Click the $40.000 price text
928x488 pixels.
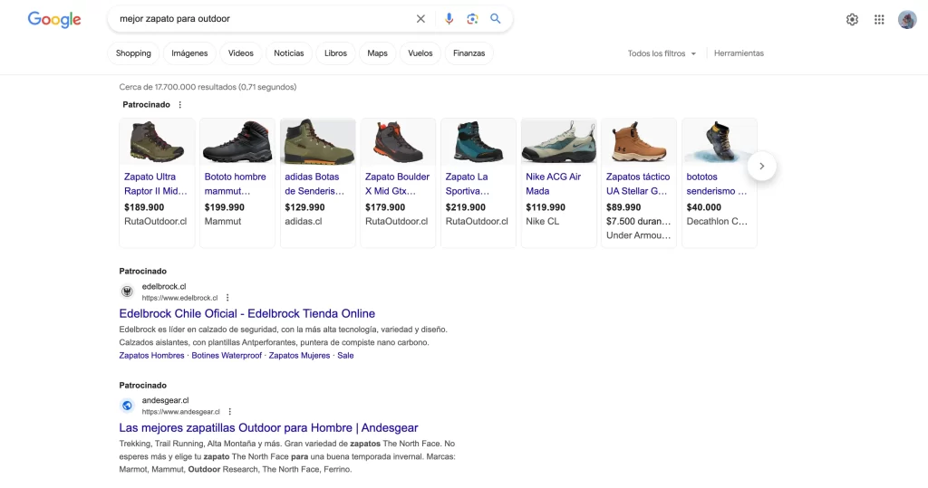(703, 207)
